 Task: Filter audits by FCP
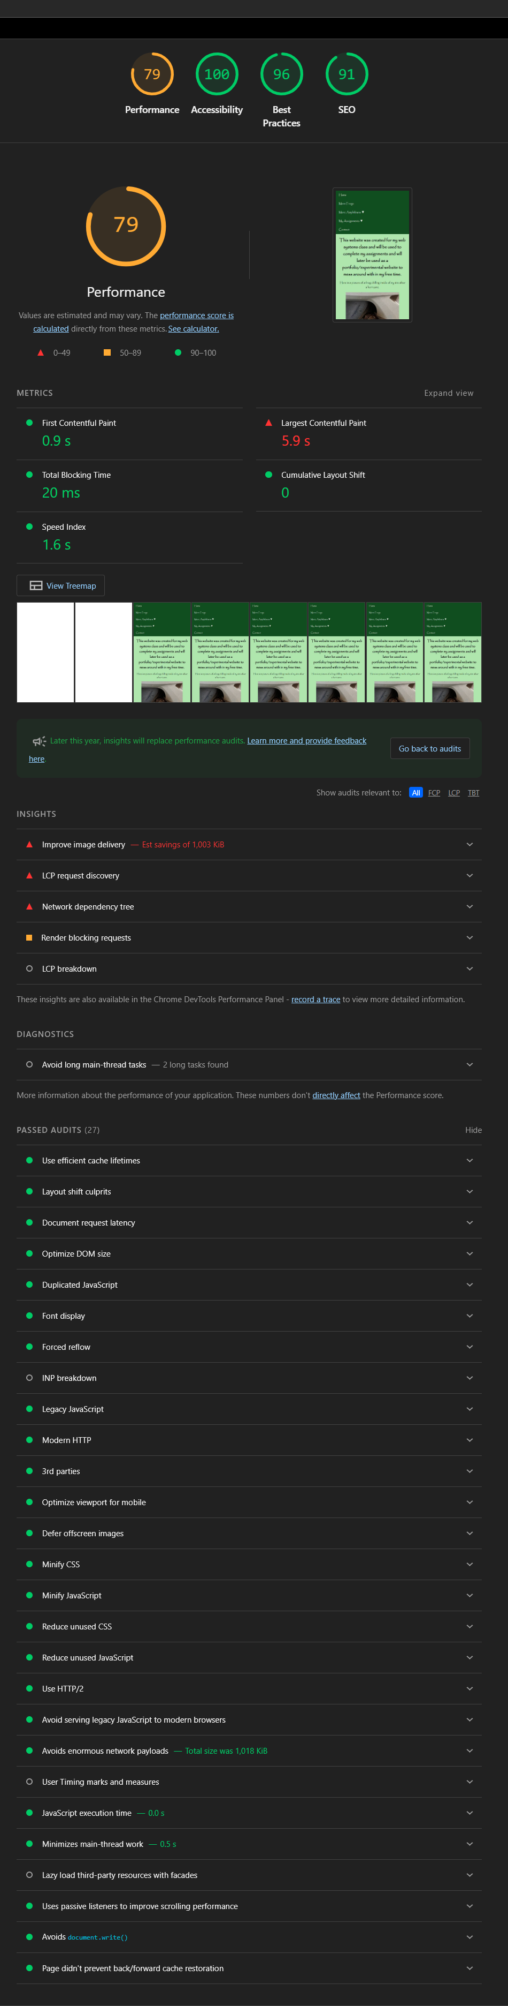point(434,793)
